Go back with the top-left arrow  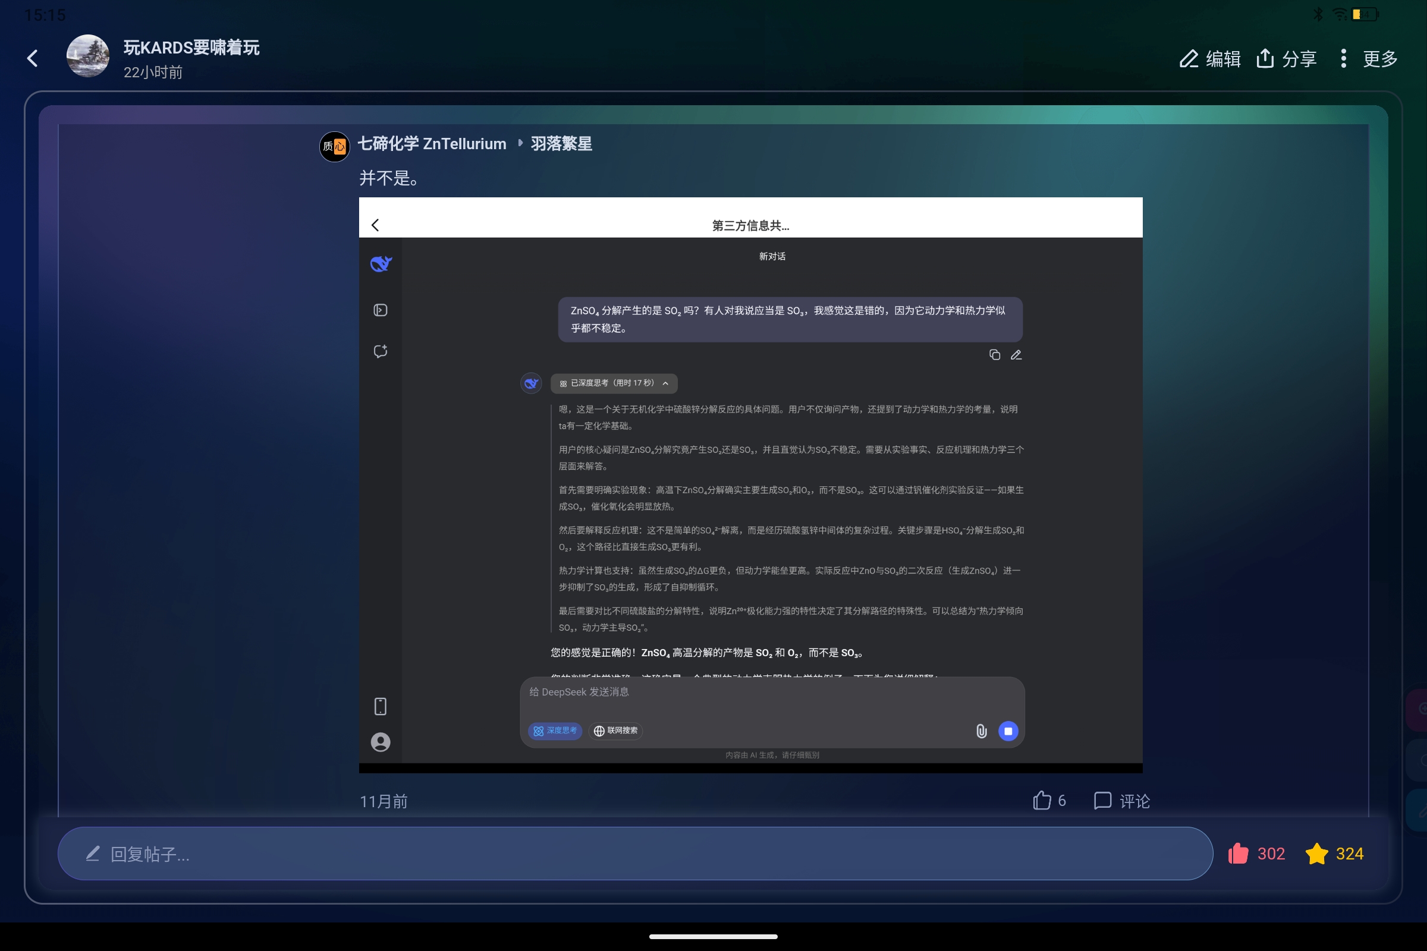pos(33,58)
